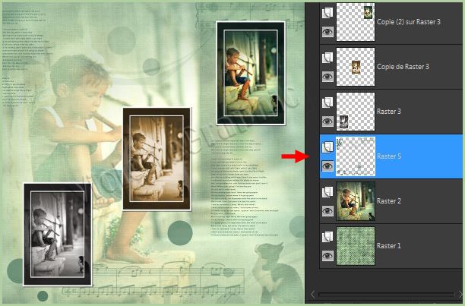
Task: Select the Raster 2 layer thumbnail
Action: click(355, 201)
